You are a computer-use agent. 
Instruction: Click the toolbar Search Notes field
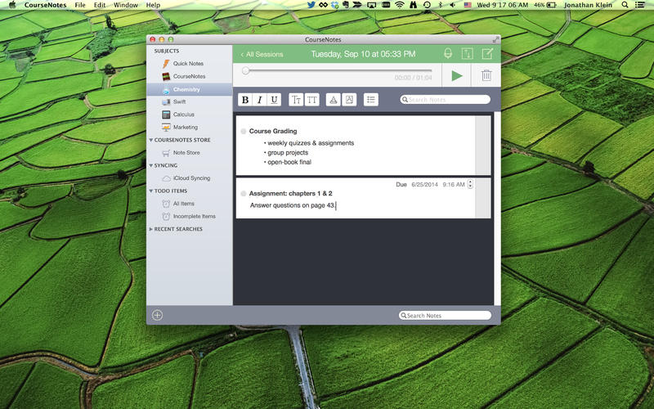[x=445, y=100]
